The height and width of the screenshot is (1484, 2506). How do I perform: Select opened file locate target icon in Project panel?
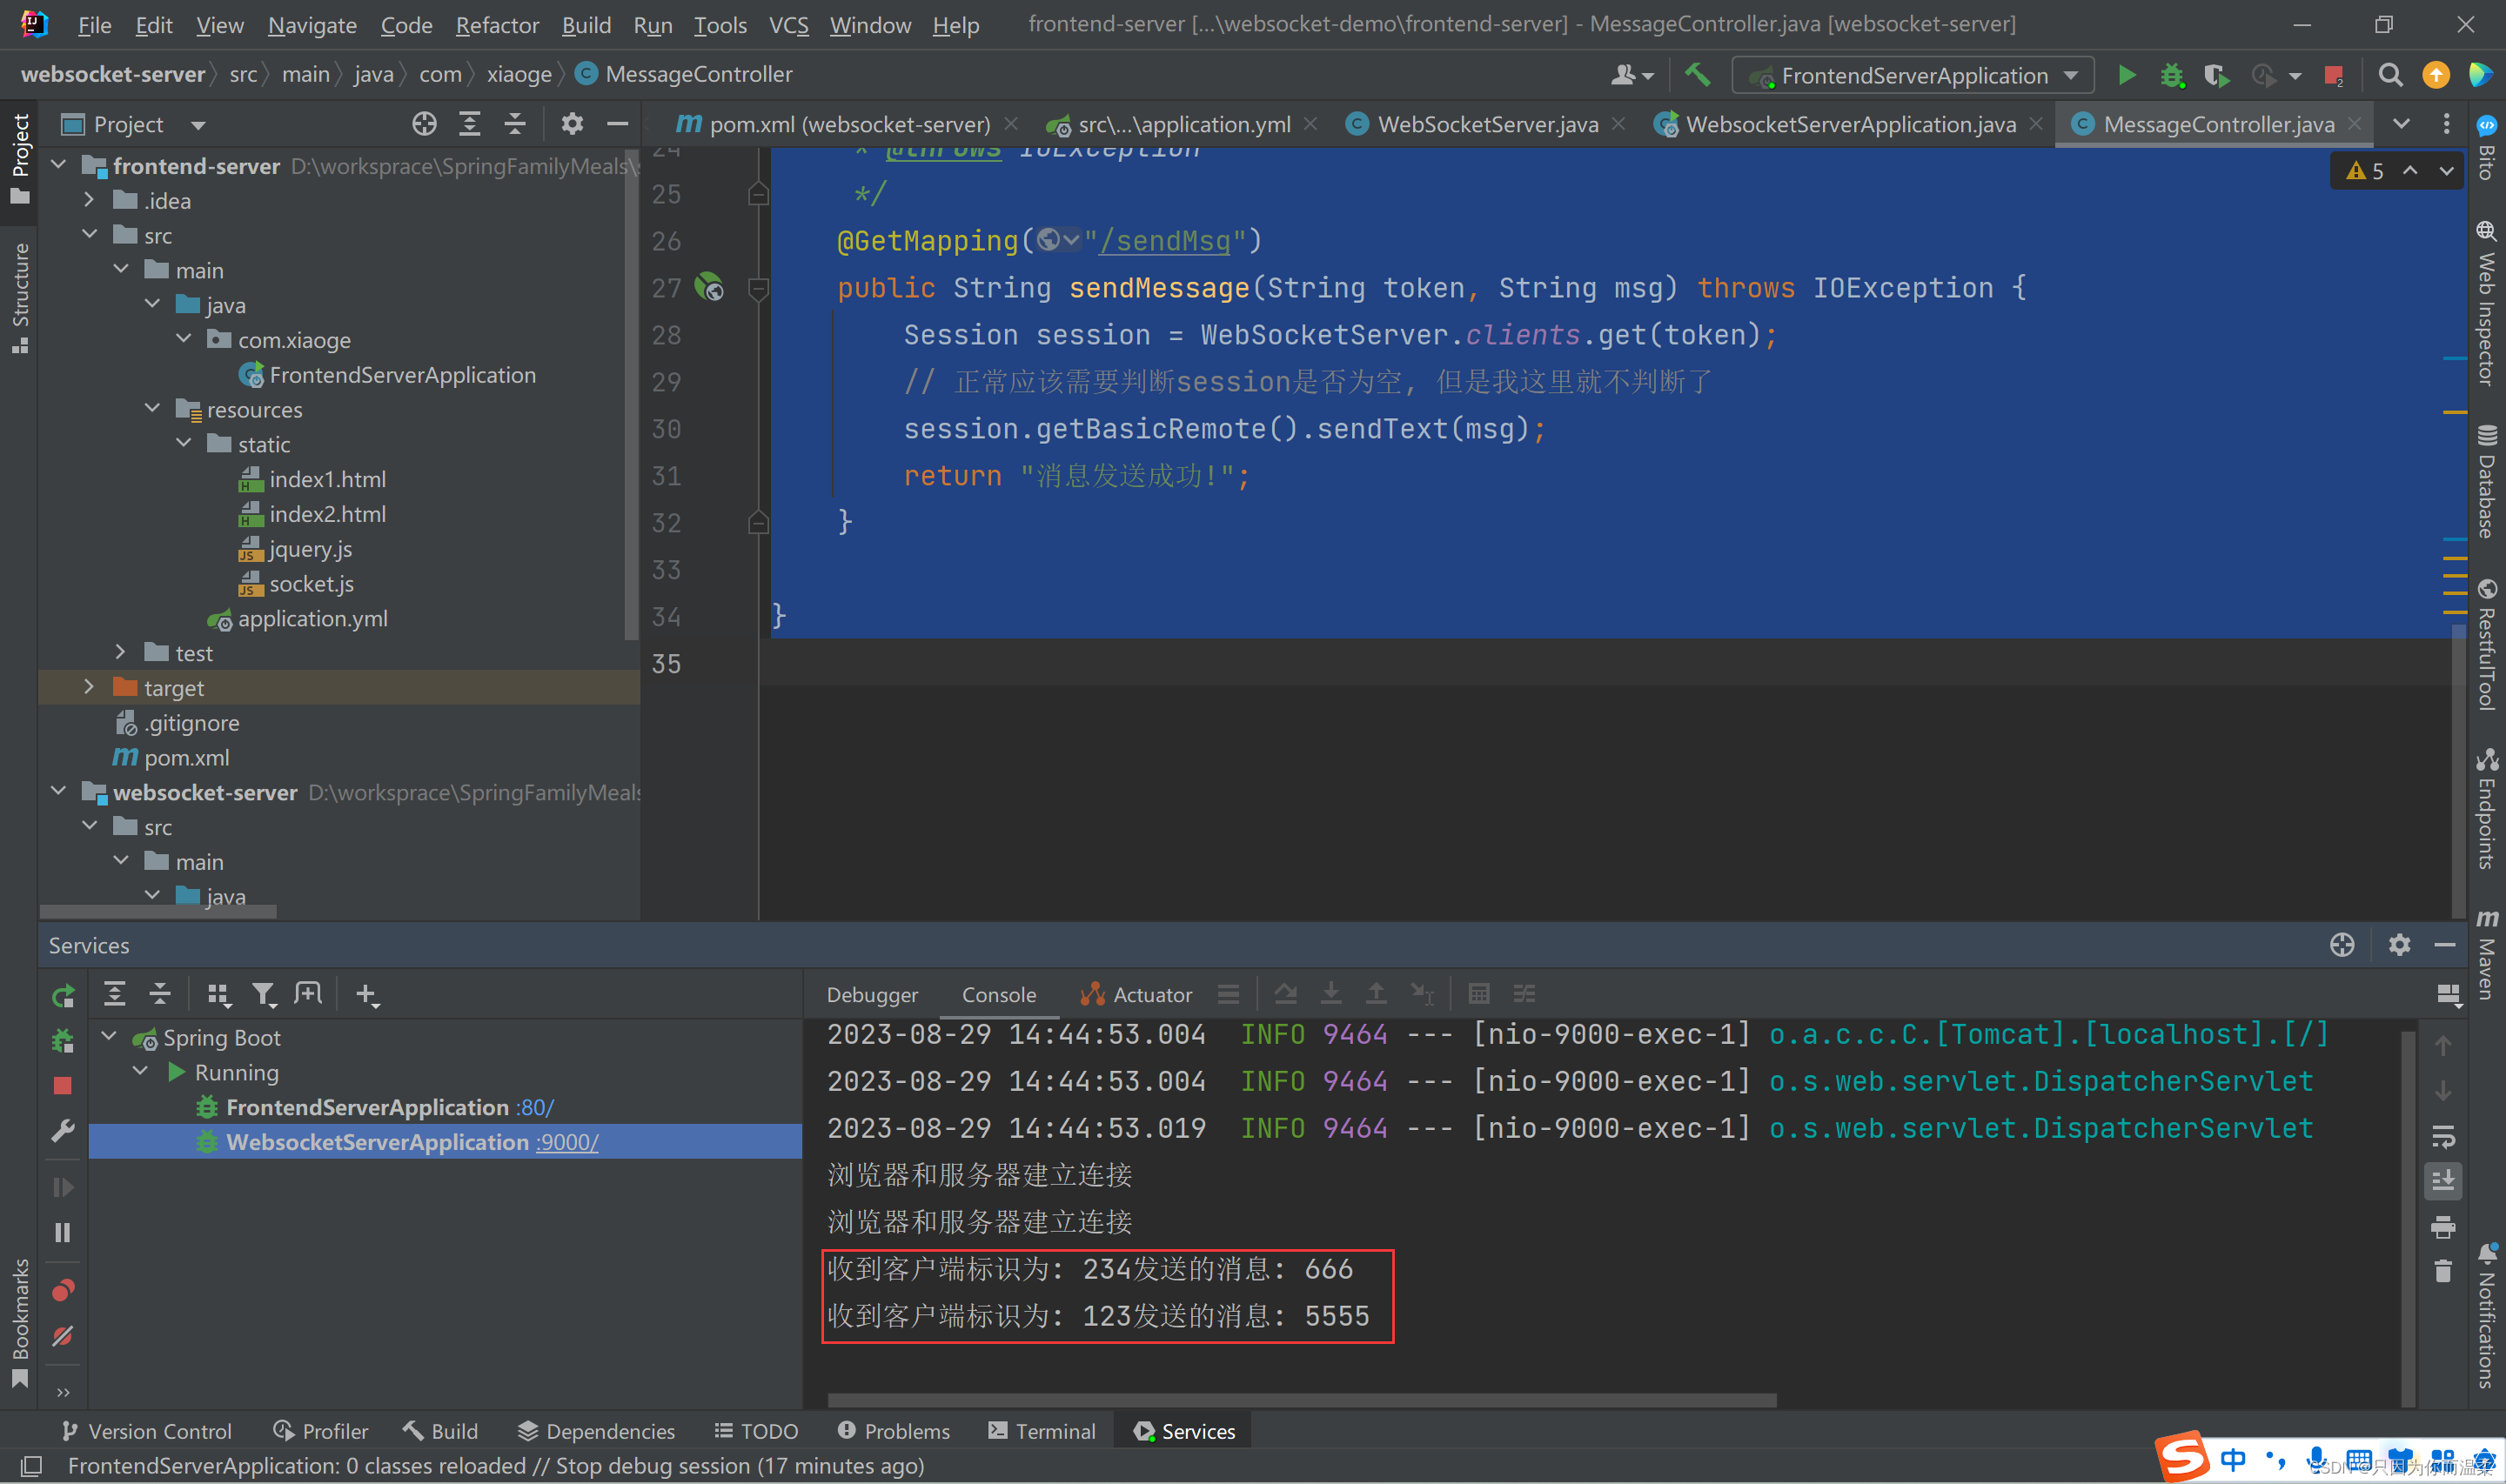[424, 124]
